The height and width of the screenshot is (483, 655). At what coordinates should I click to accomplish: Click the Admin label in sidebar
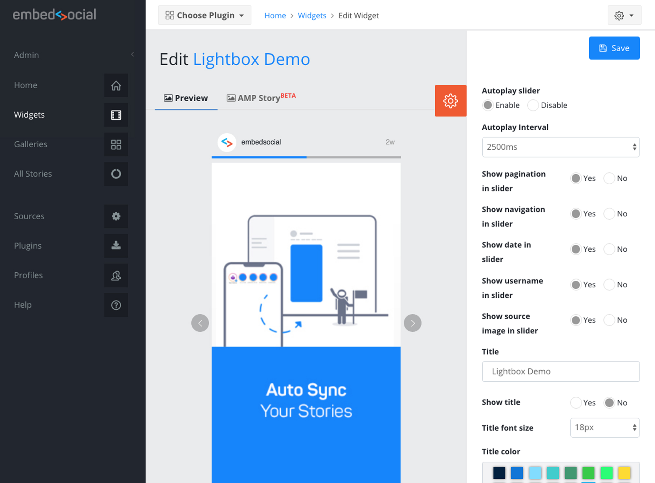pyautogui.click(x=26, y=55)
